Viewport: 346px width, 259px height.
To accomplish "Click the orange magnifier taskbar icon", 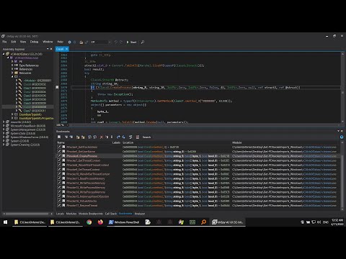I will (x=203, y=222).
